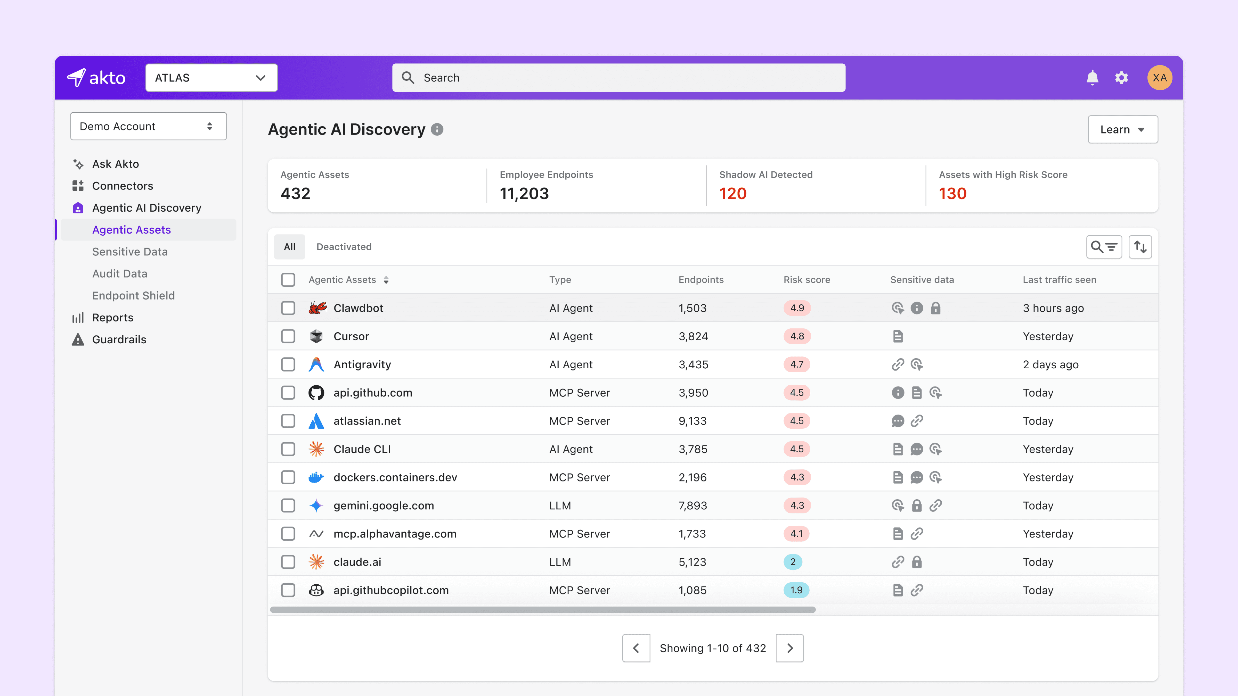Click info icon next to Agentic AI Discovery title
Screen dimensions: 1238x696
[x=437, y=130]
